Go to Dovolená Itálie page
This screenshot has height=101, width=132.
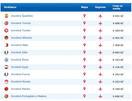[19, 52]
